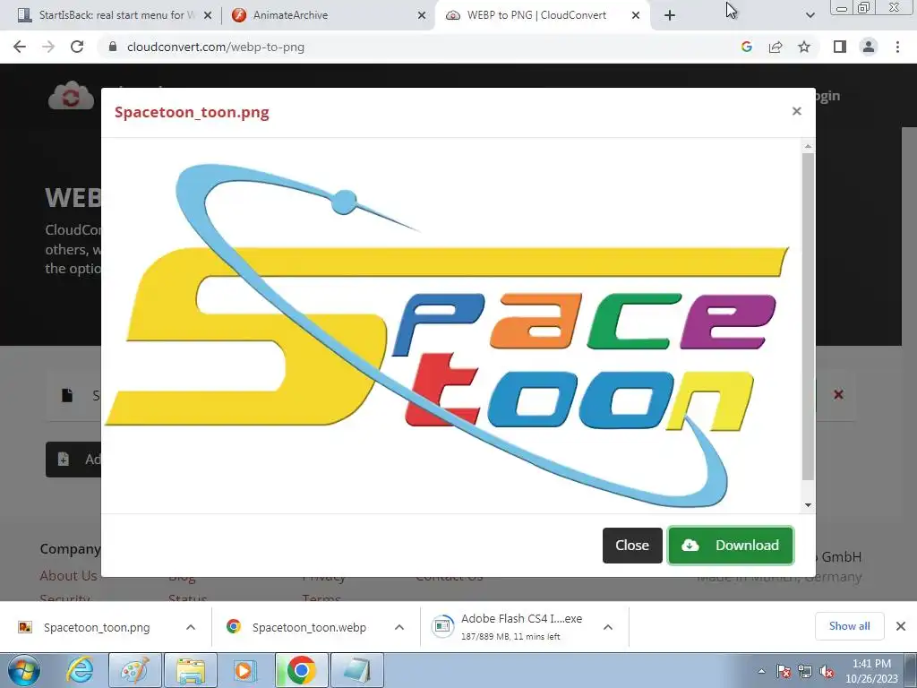Image resolution: width=917 pixels, height=688 pixels.
Task: Open the notepad-style taskbar app
Action: coord(357,670)
